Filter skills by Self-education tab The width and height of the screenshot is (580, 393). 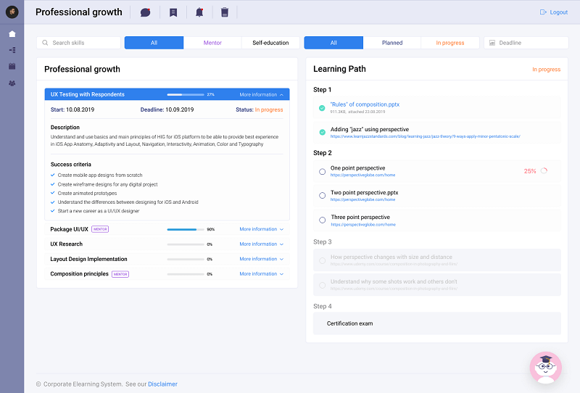pyautogui.click(x=270, y=43)
